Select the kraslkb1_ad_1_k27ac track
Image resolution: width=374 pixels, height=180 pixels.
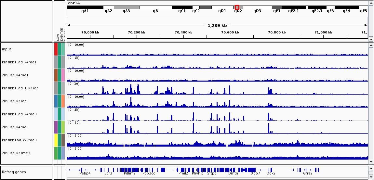(20, 88)
